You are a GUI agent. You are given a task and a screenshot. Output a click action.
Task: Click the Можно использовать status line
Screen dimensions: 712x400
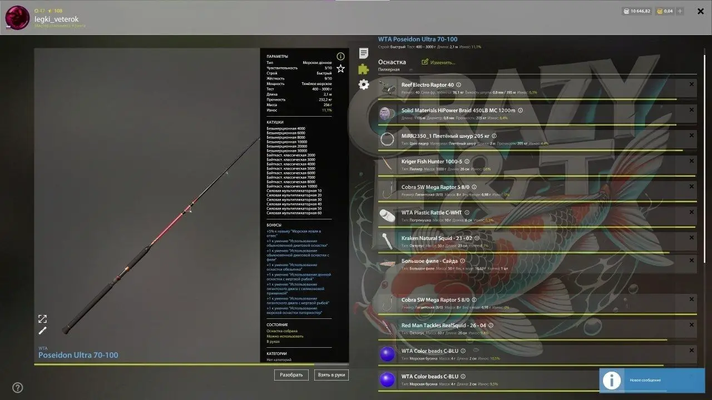285,336
